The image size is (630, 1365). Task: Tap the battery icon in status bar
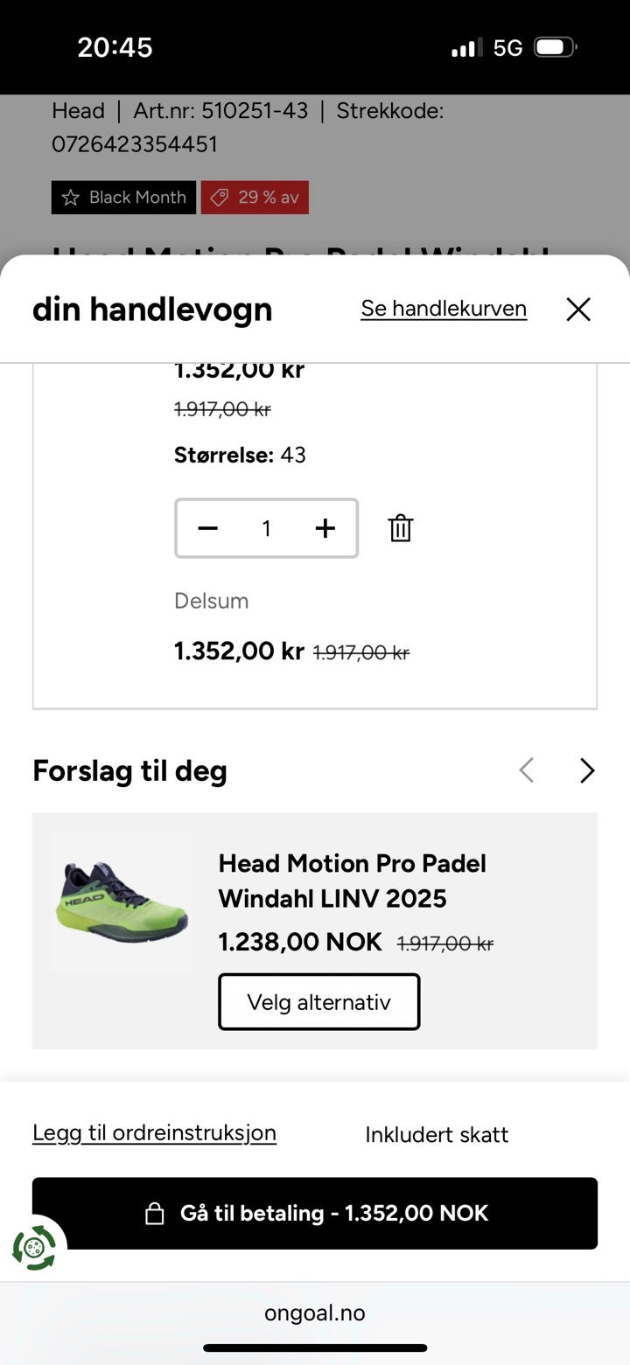click(x=554, y=47)
